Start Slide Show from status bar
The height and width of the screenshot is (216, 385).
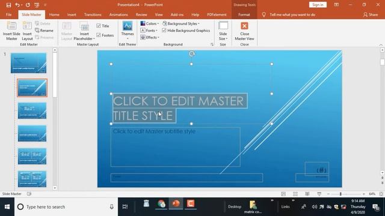(319, 194)
